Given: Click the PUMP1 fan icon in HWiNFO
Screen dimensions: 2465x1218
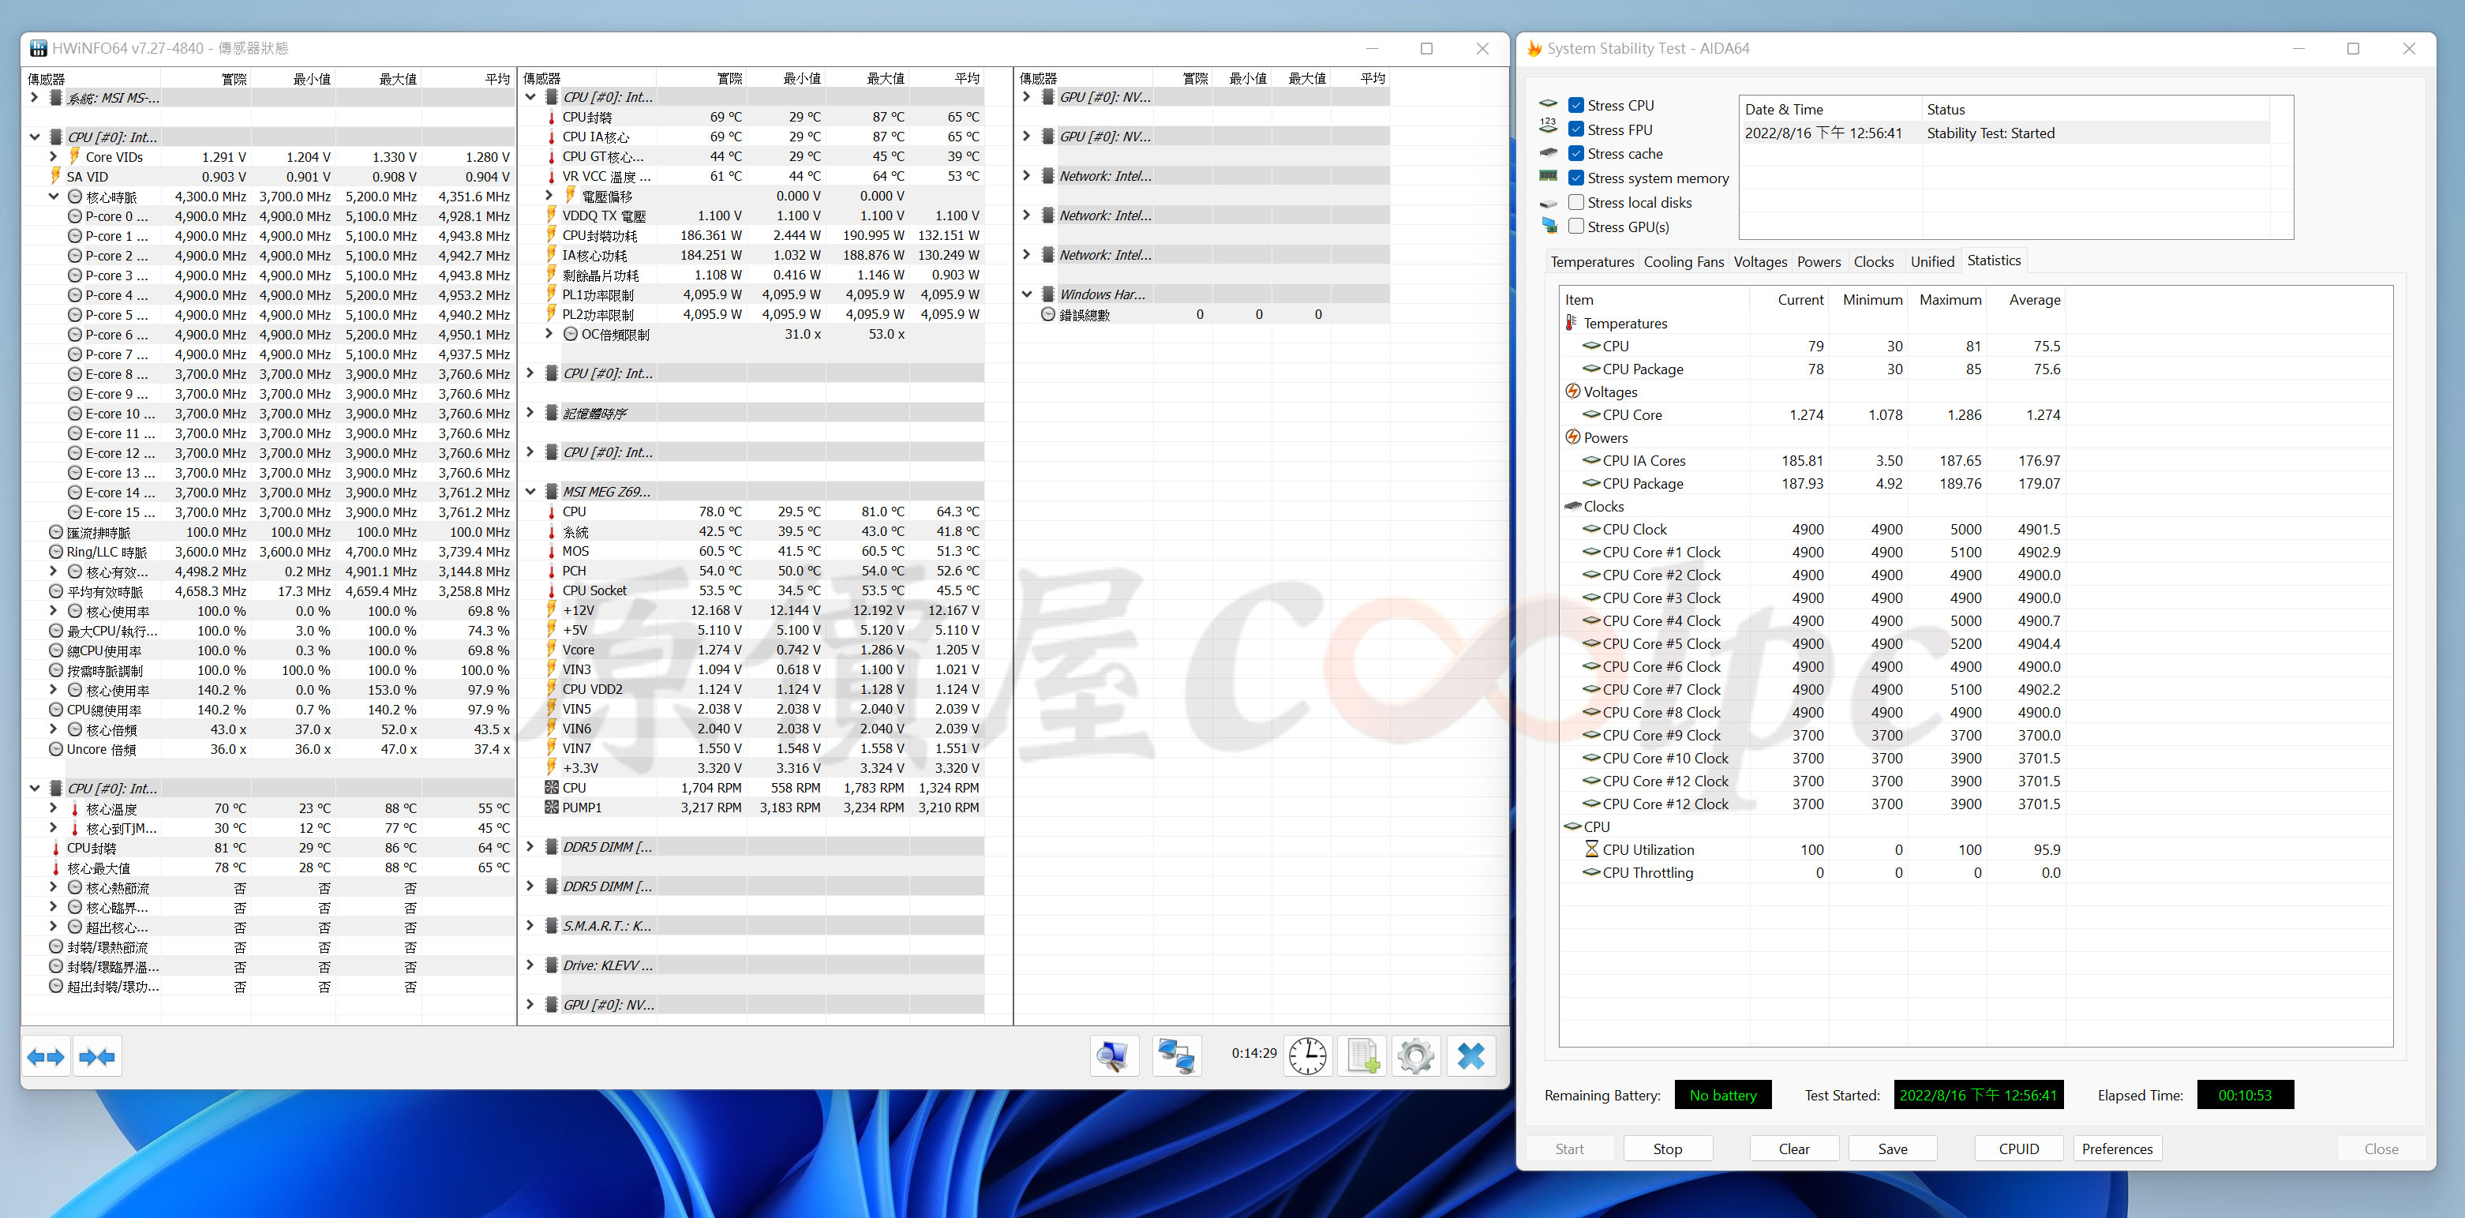Looking at the screenshot, I should pyautogui.click(x=551, y=807).
